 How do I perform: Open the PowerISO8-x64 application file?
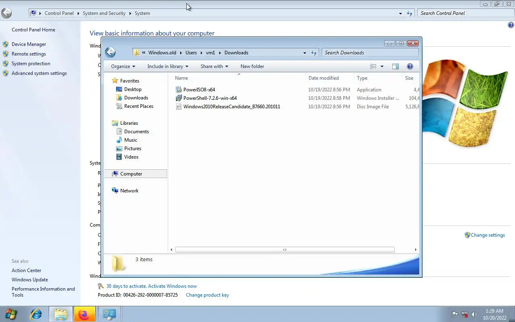click(199, 89)
